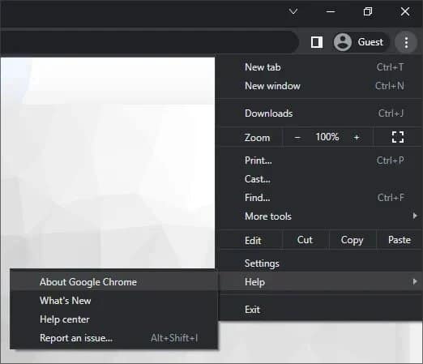Click the Paste button

pos(399,240)
